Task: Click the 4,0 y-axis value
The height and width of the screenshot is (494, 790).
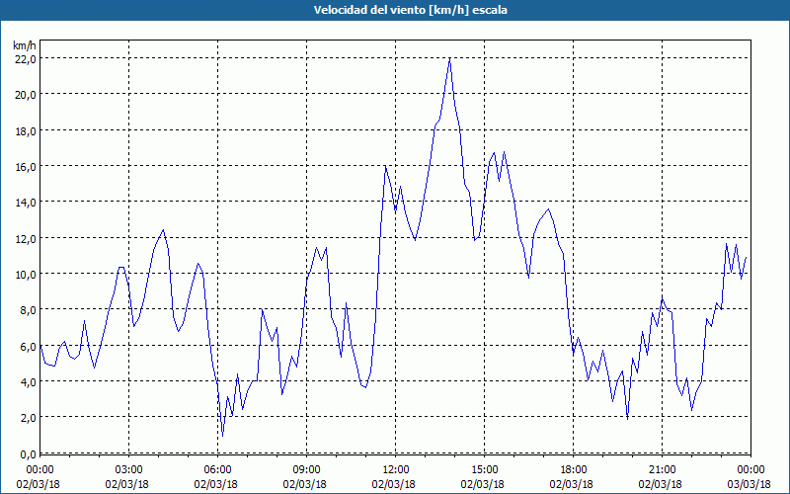Action: coord(28,382)
